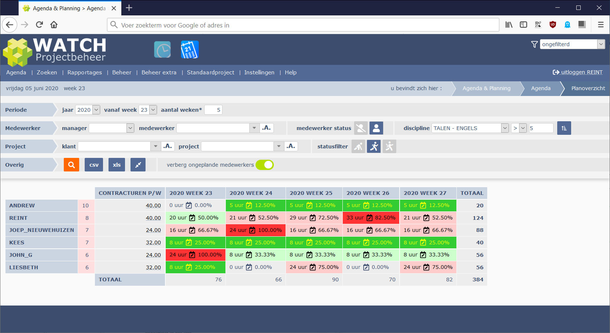Open the Rapportages menu
Image resolution: width=610 pixels, height=333 pixels.
point(85,73)
